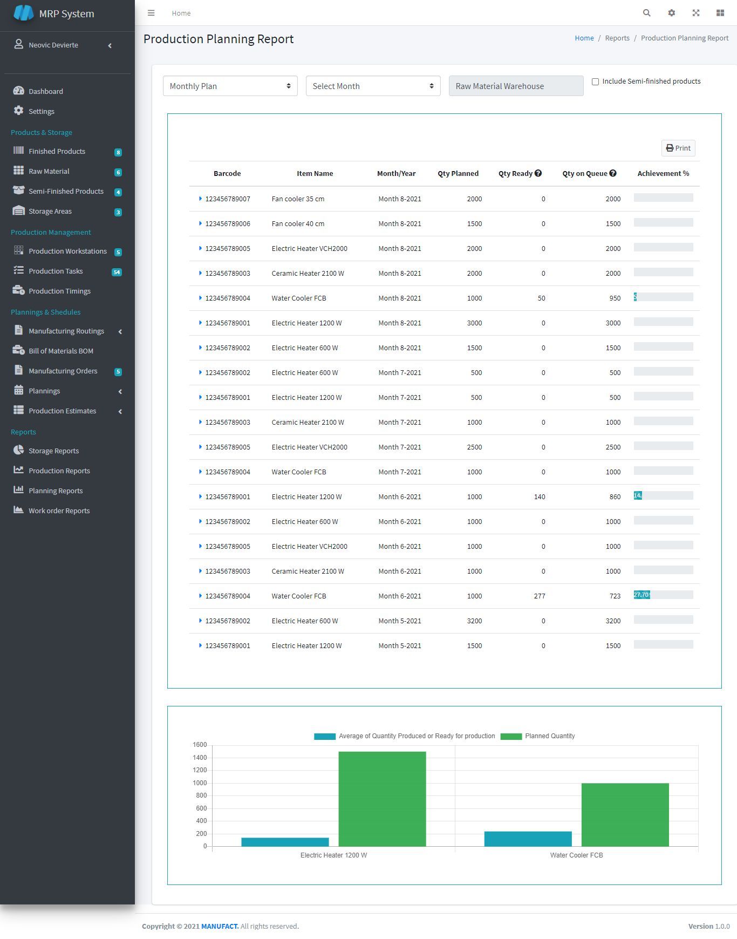
Task: Open the search magnifier icon
Action: click(x=646, y=13)
